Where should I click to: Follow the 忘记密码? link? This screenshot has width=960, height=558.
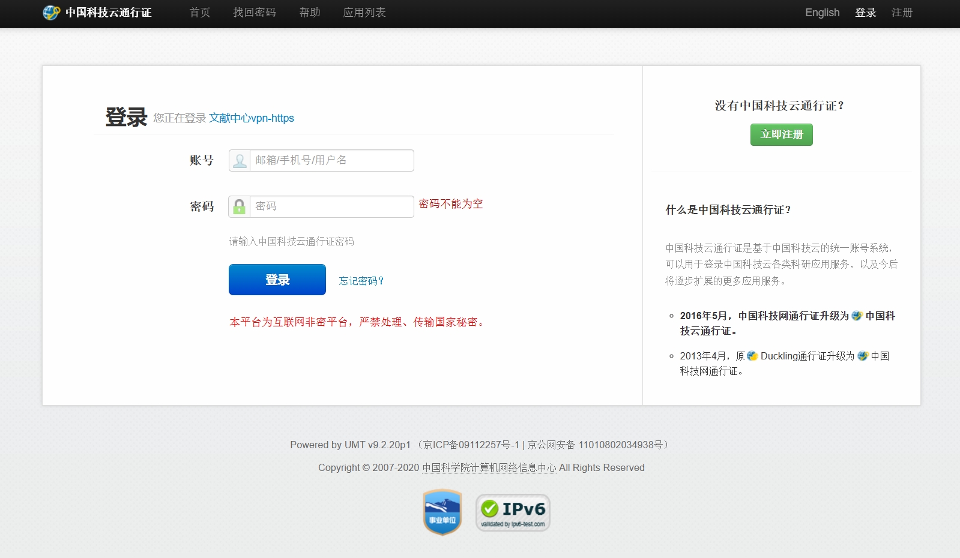(361, 281)
